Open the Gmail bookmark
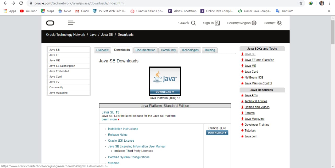 (82, 11)
